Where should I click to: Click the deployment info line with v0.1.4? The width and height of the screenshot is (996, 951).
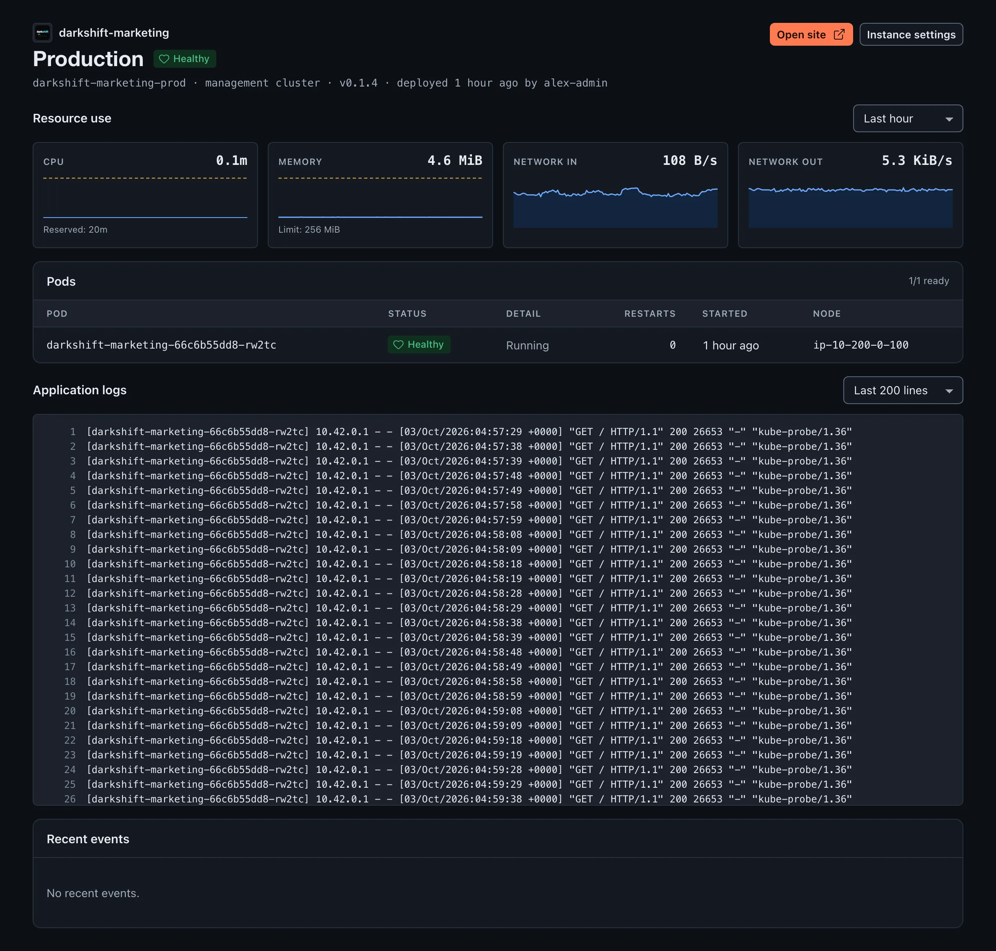[x=320, y=83]
